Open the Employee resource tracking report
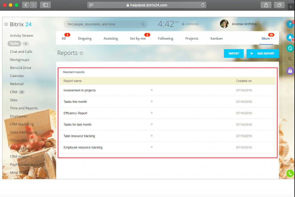The width and height of the screenshot is (295, 197). [83, 148]
